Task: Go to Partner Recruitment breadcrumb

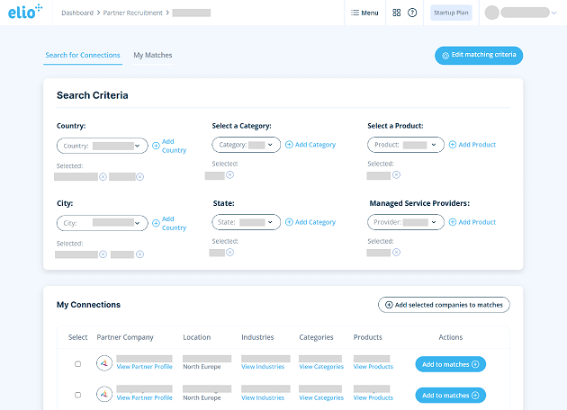Action: [132, 13]
